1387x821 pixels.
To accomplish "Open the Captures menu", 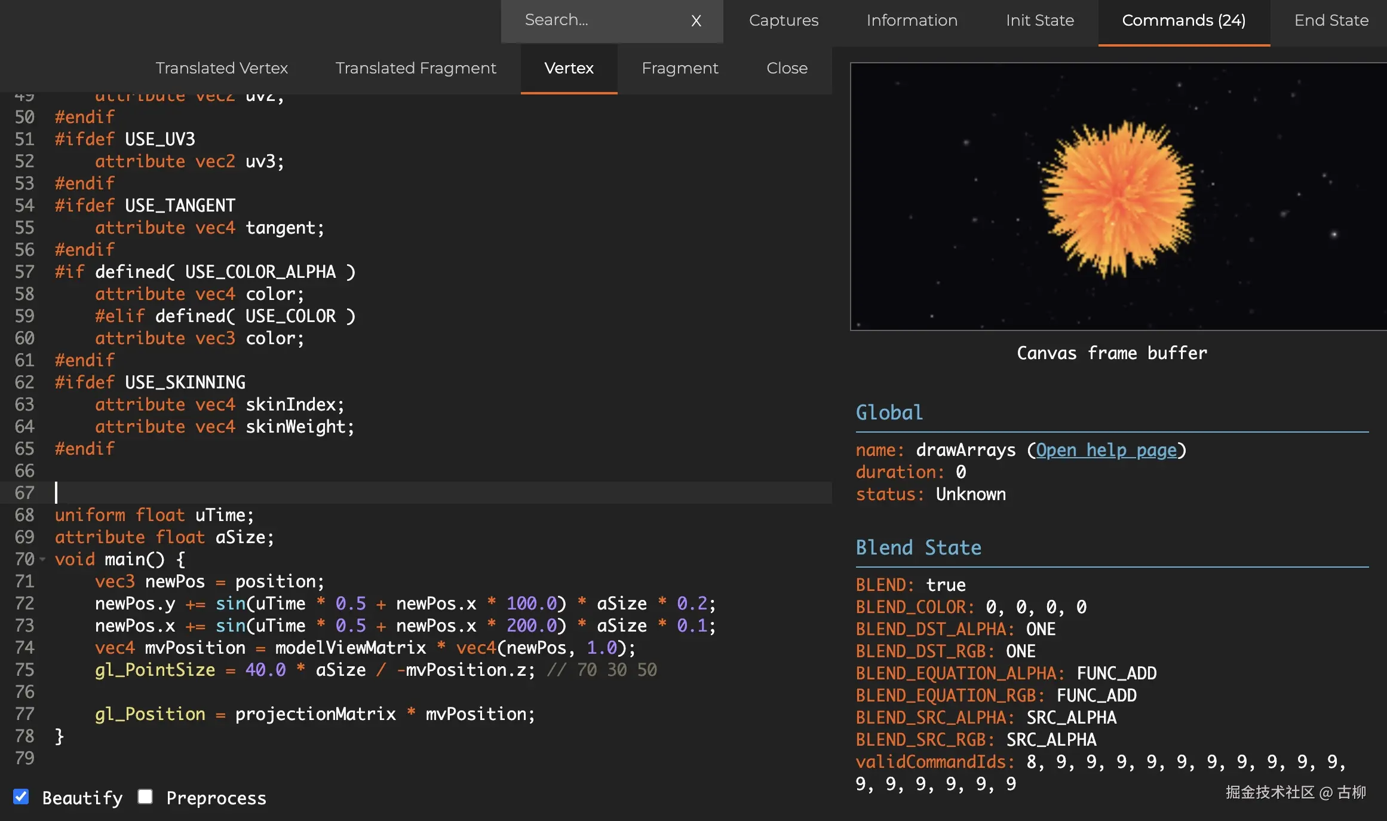I will point(784,20).
